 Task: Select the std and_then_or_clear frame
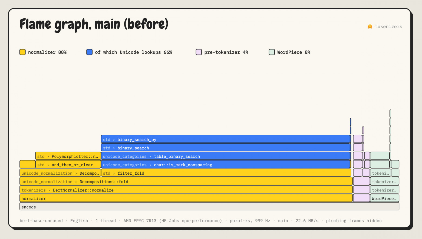click(68, 164)
